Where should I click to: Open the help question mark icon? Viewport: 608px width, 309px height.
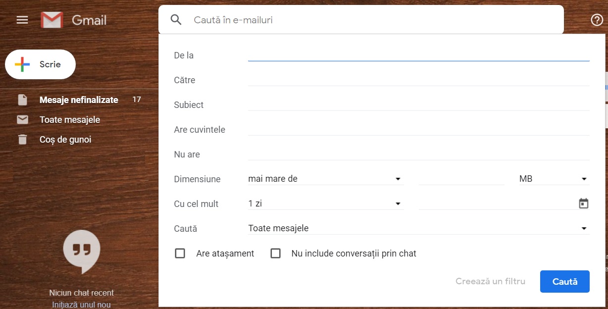point(597,20)
